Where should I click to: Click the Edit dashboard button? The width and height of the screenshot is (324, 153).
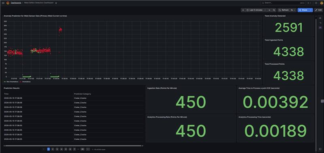click(x=318, y=10)
